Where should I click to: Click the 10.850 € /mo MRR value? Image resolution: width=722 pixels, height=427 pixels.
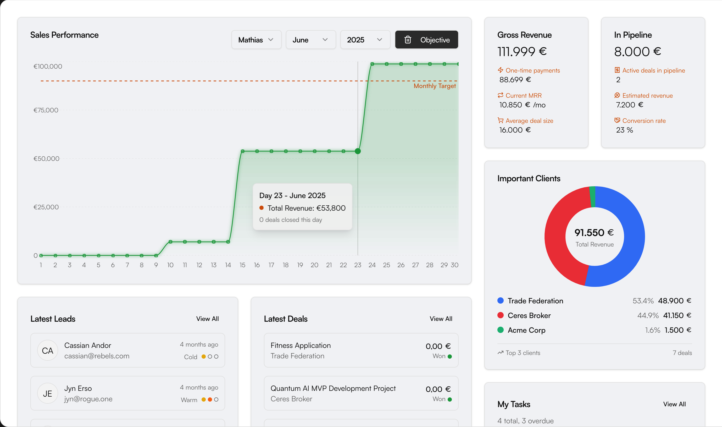523,105
